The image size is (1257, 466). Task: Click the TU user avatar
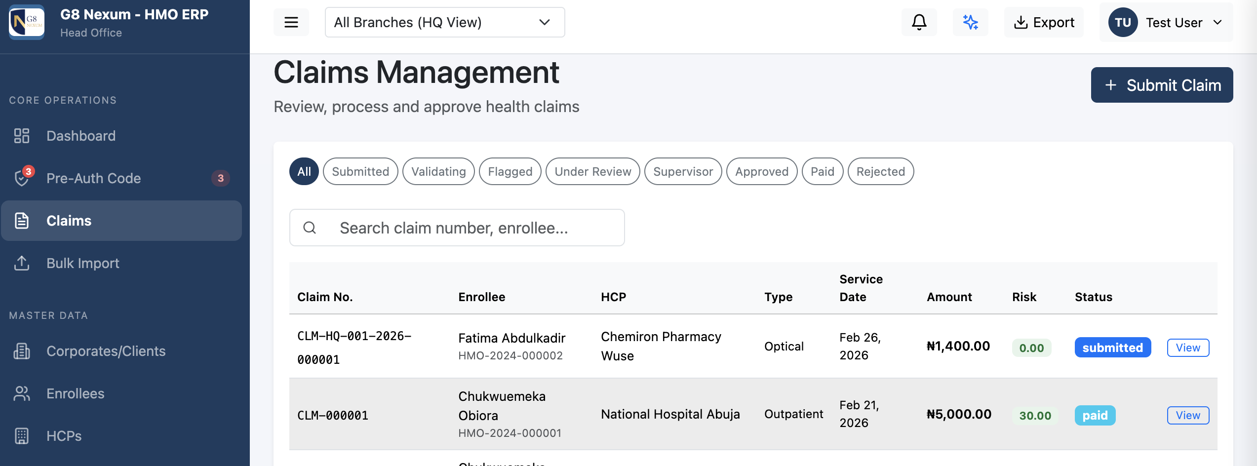click(x=1123, y=22)
